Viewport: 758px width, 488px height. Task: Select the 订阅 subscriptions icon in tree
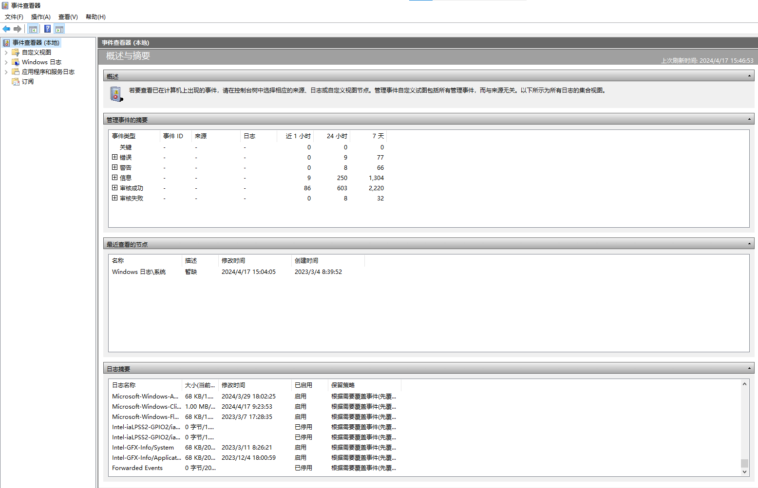tap(16, 82)
